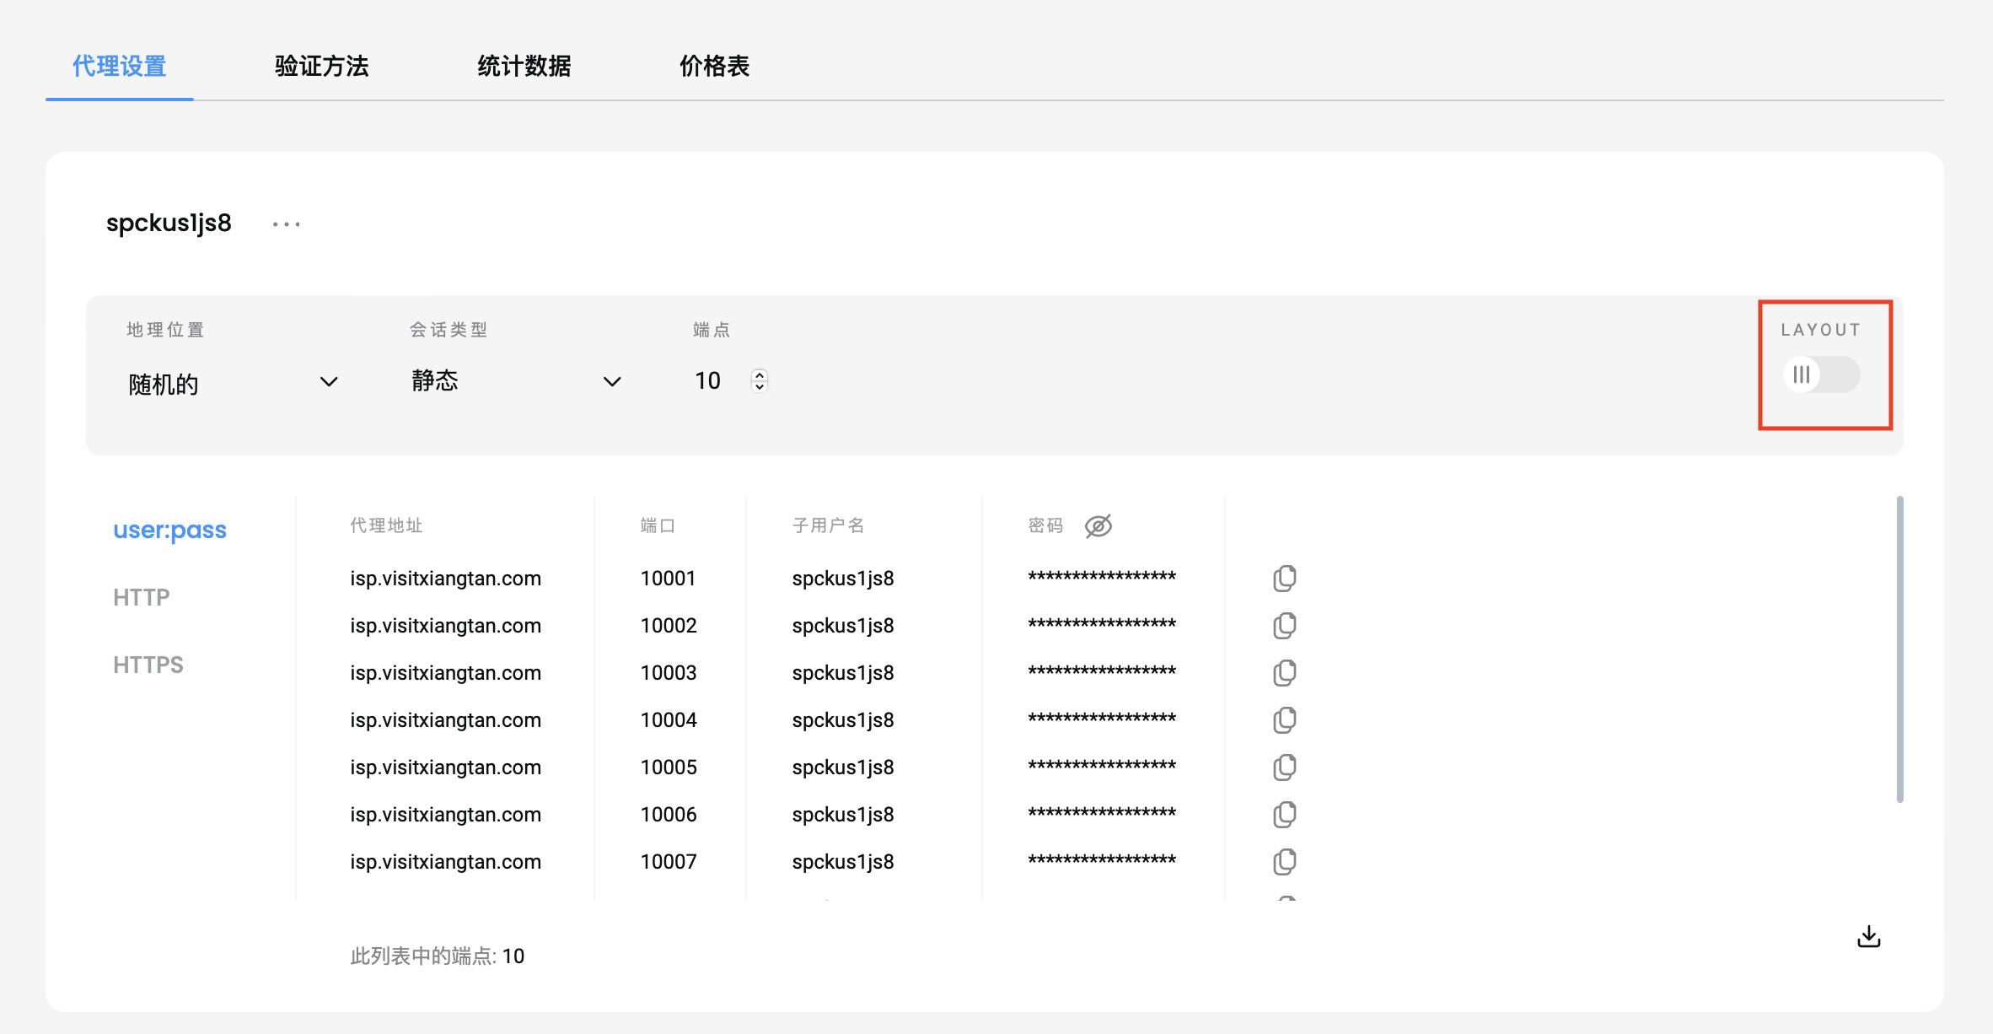The image size is (1993, 1034).
Task: Click the spckus1js8 user heading
Action: point(169,223)
